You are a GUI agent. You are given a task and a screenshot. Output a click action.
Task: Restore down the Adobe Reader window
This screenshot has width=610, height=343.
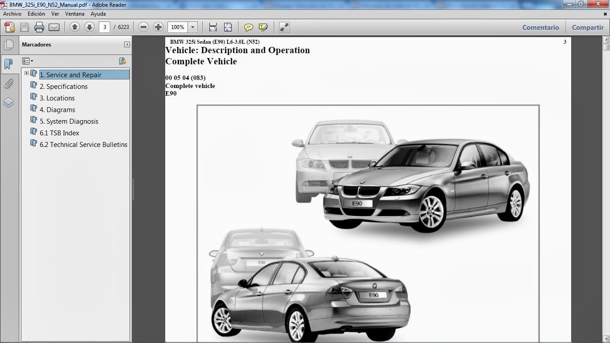pos(581,4)
